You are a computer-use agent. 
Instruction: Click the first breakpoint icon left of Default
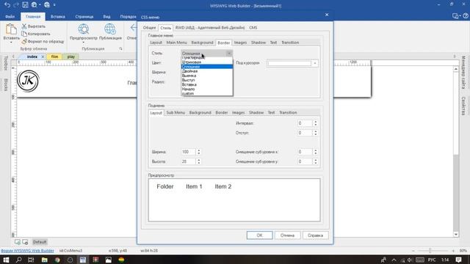[18, 242]
